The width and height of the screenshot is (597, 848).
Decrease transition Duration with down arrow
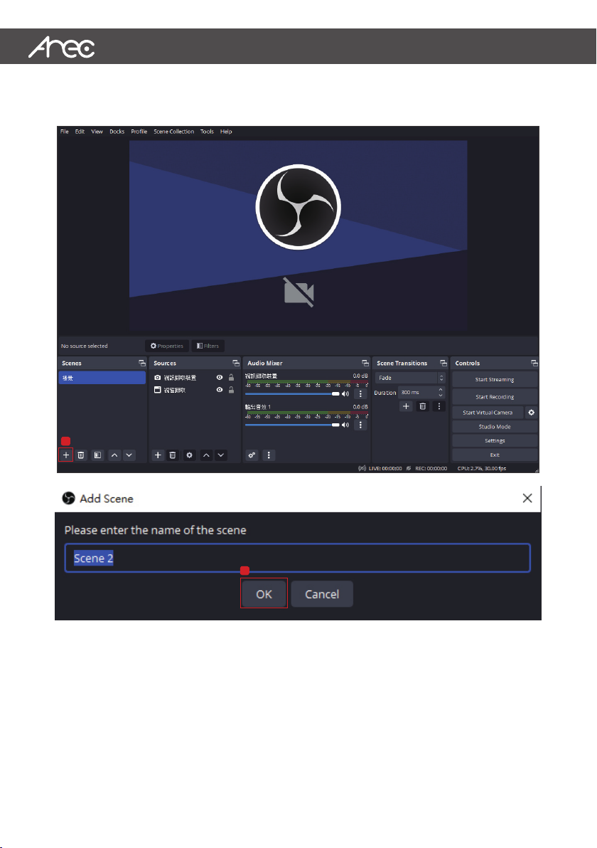[441, 396]
